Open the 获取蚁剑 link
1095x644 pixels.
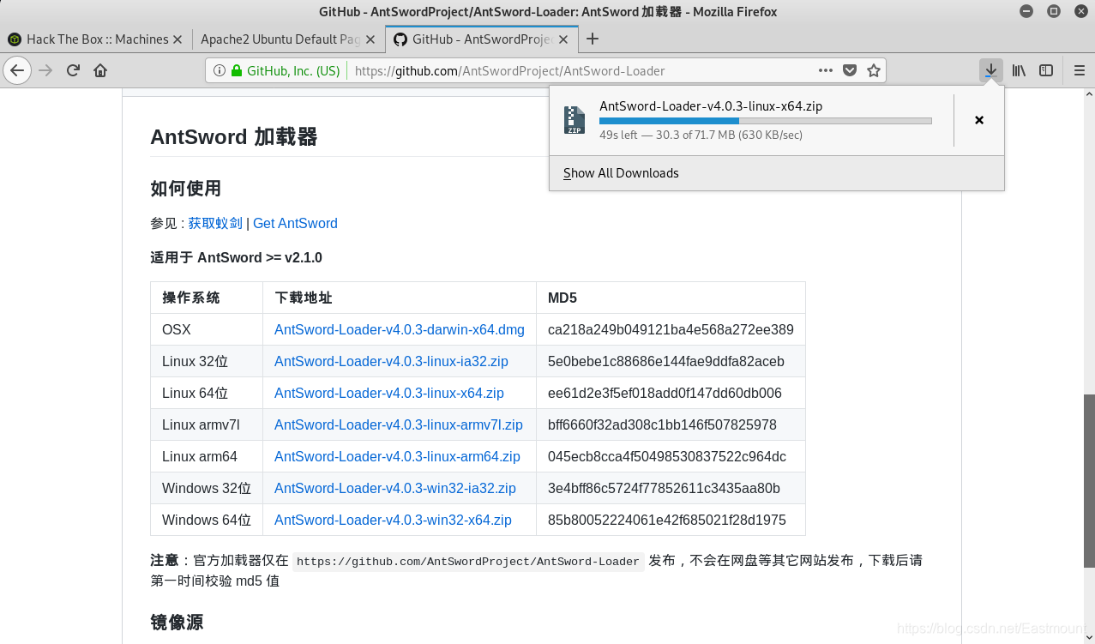(215, 223)
